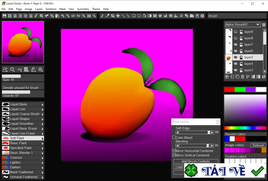Expand the Mask Feathered submenu arrow

pyautogui.click(x=43, y=172)
